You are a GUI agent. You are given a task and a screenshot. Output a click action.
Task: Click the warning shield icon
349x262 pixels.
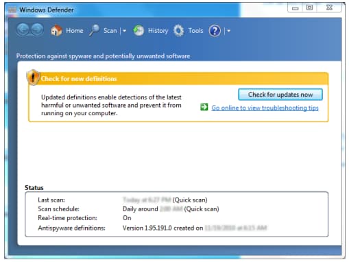coord(33,78)
